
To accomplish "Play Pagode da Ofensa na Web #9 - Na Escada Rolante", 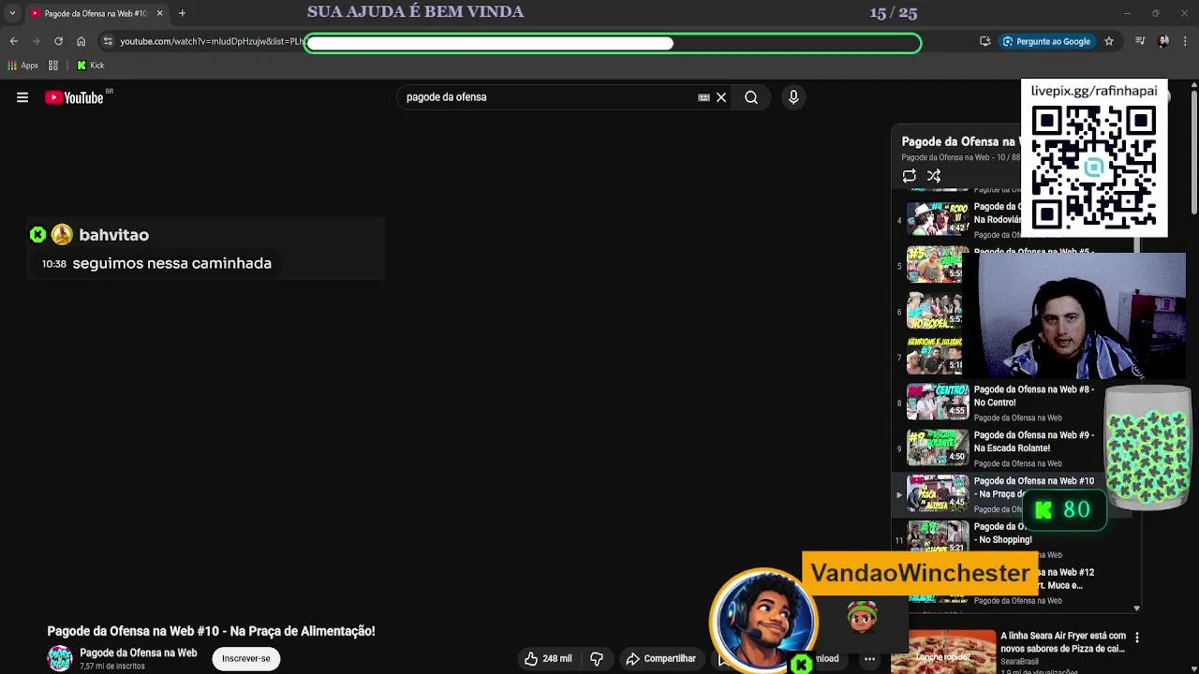I will click(1033, 442).
